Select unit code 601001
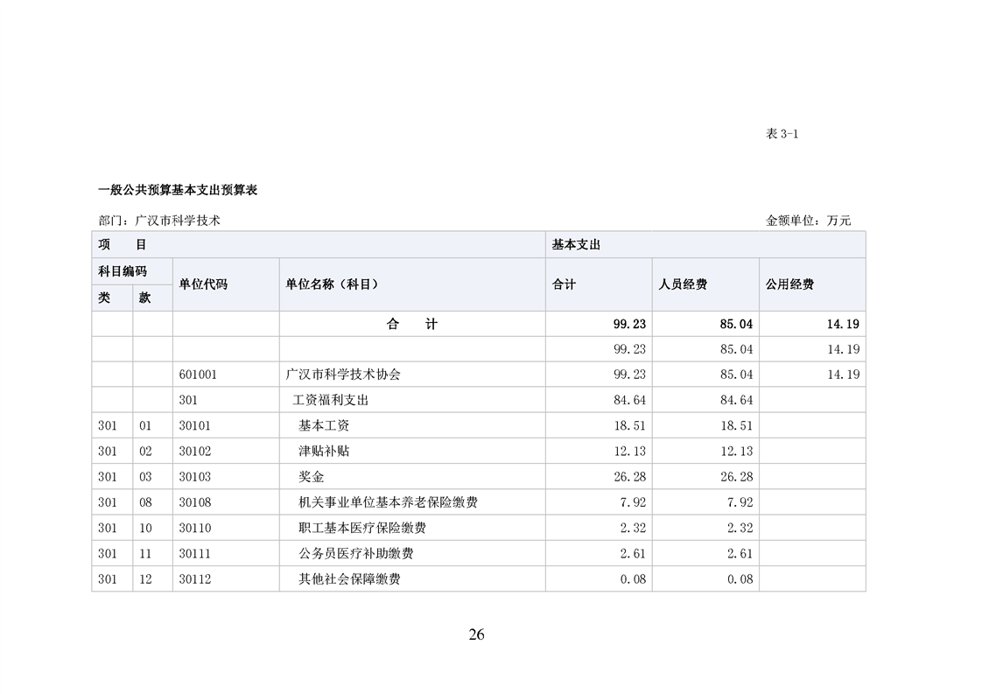 point(198,375)
